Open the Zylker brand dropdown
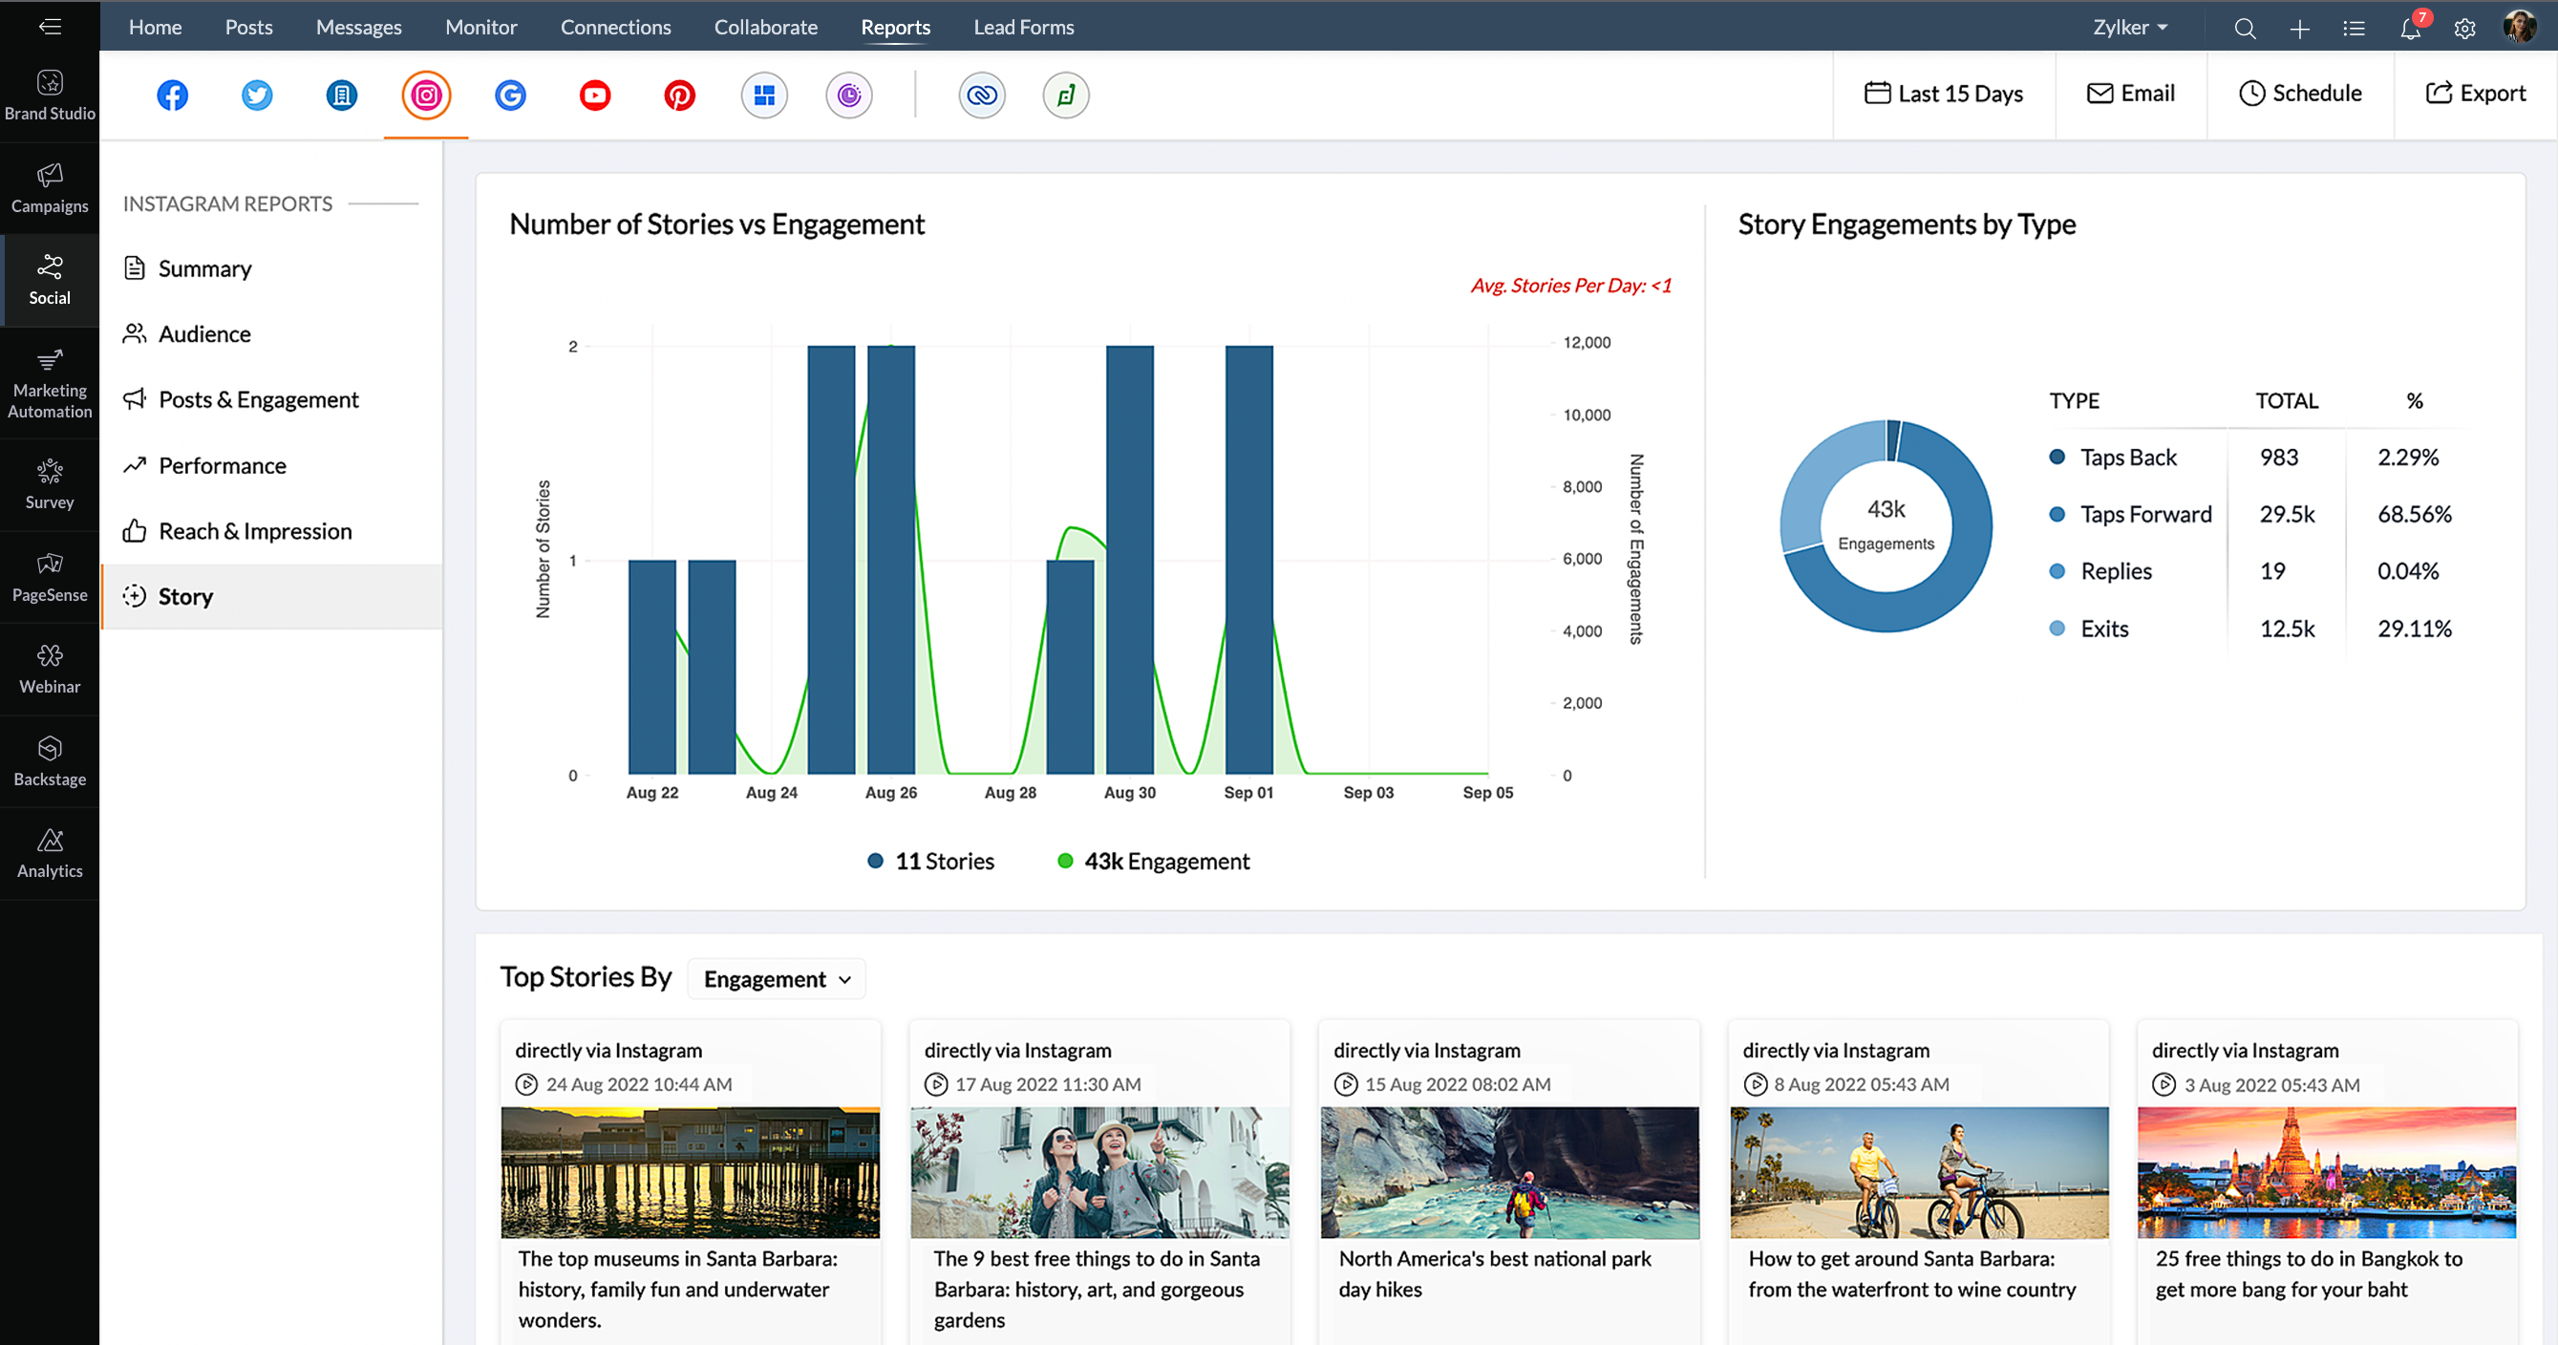This screenshot has width=2558, height=1345. 2130,28
